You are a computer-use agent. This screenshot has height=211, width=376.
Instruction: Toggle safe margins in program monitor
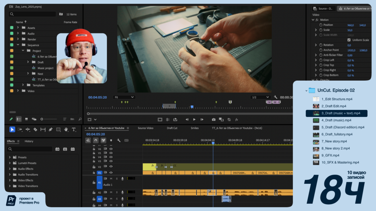point(160,120)
